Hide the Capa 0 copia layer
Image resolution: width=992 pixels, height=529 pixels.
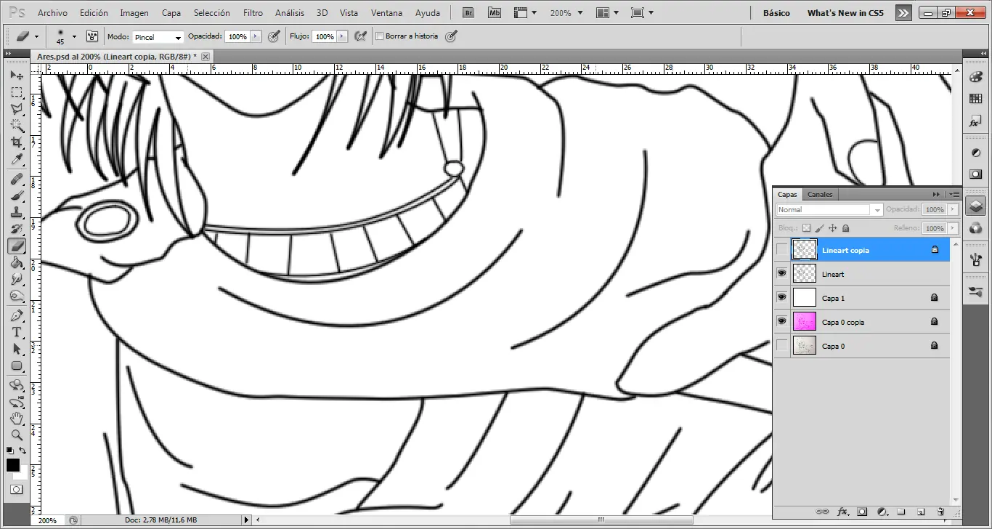(782, 322)
